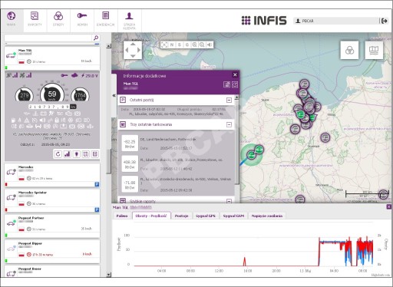This screenshot has height=287, width=393.
Task: Switch to the Paliwo chart tab
Action: point(122,216)
